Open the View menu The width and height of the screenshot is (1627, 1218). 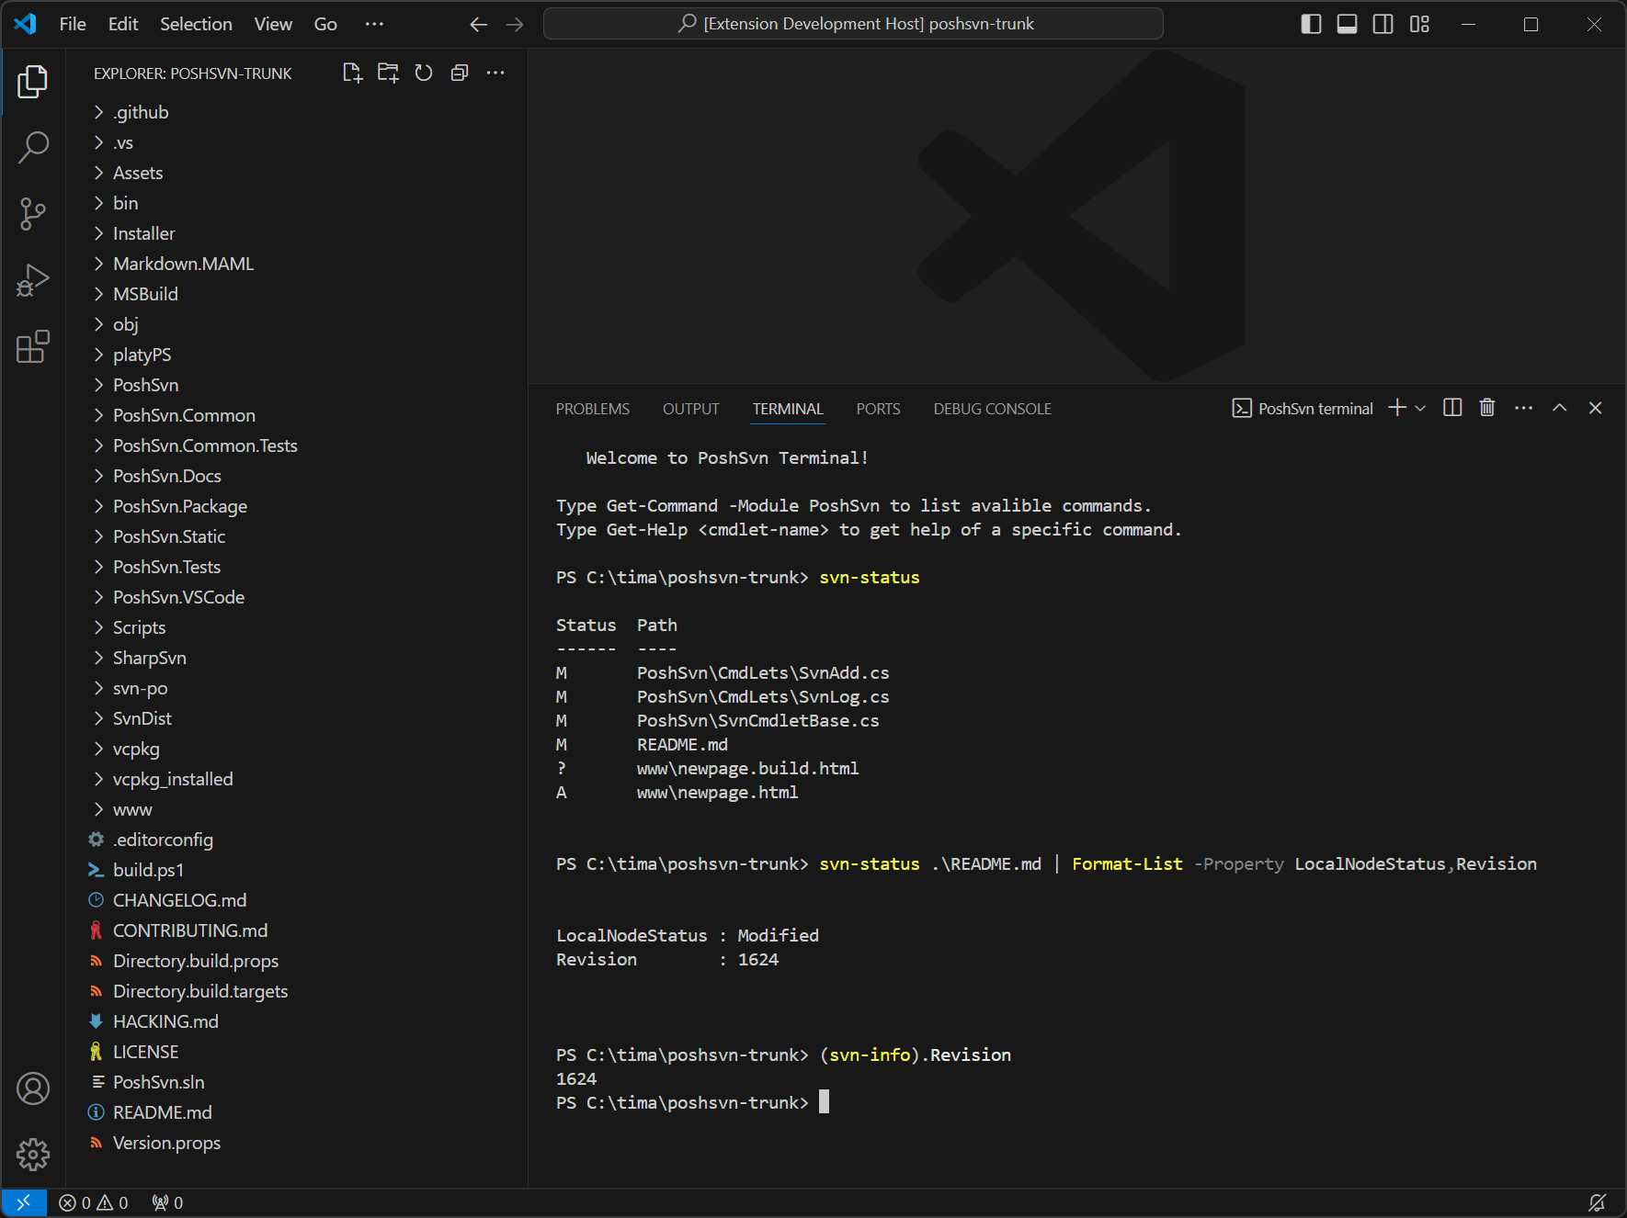click(x=273, y=24)
